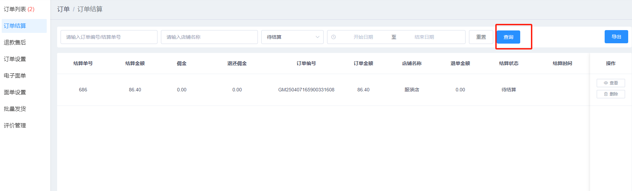Click the 重置 reset button
The width and height of the screenshot is (632, 191).
(x=481, y=37)
